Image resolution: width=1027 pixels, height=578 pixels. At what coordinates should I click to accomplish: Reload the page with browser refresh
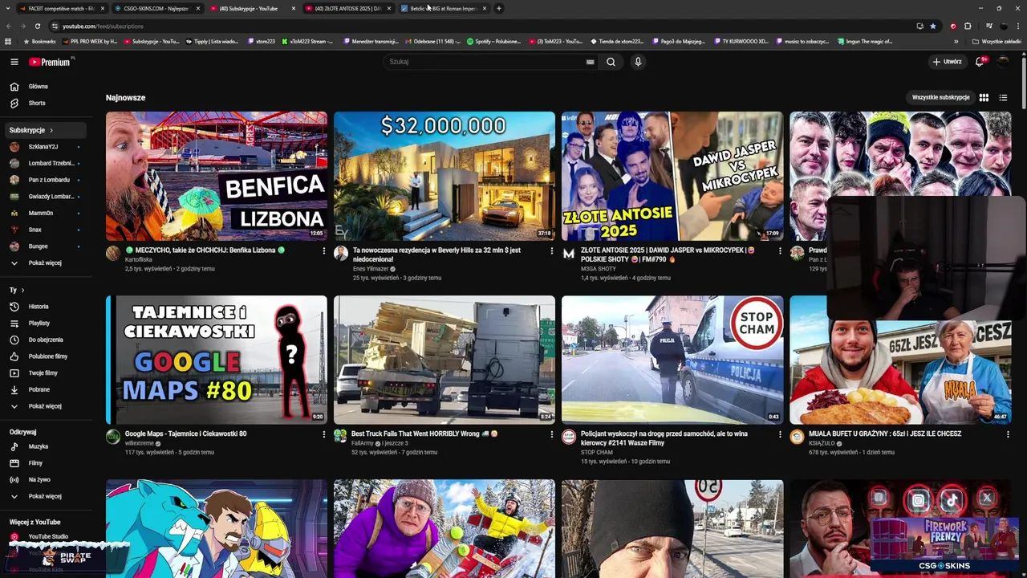coord(37,26)
